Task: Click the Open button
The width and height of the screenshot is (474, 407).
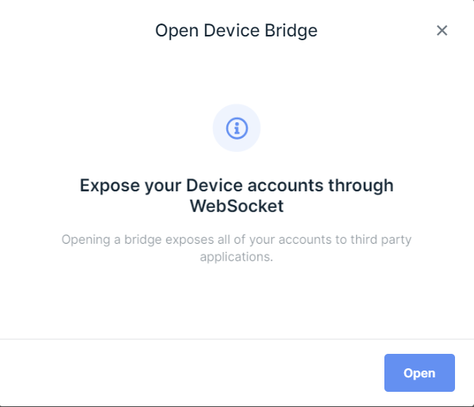Action: [419, 373]
